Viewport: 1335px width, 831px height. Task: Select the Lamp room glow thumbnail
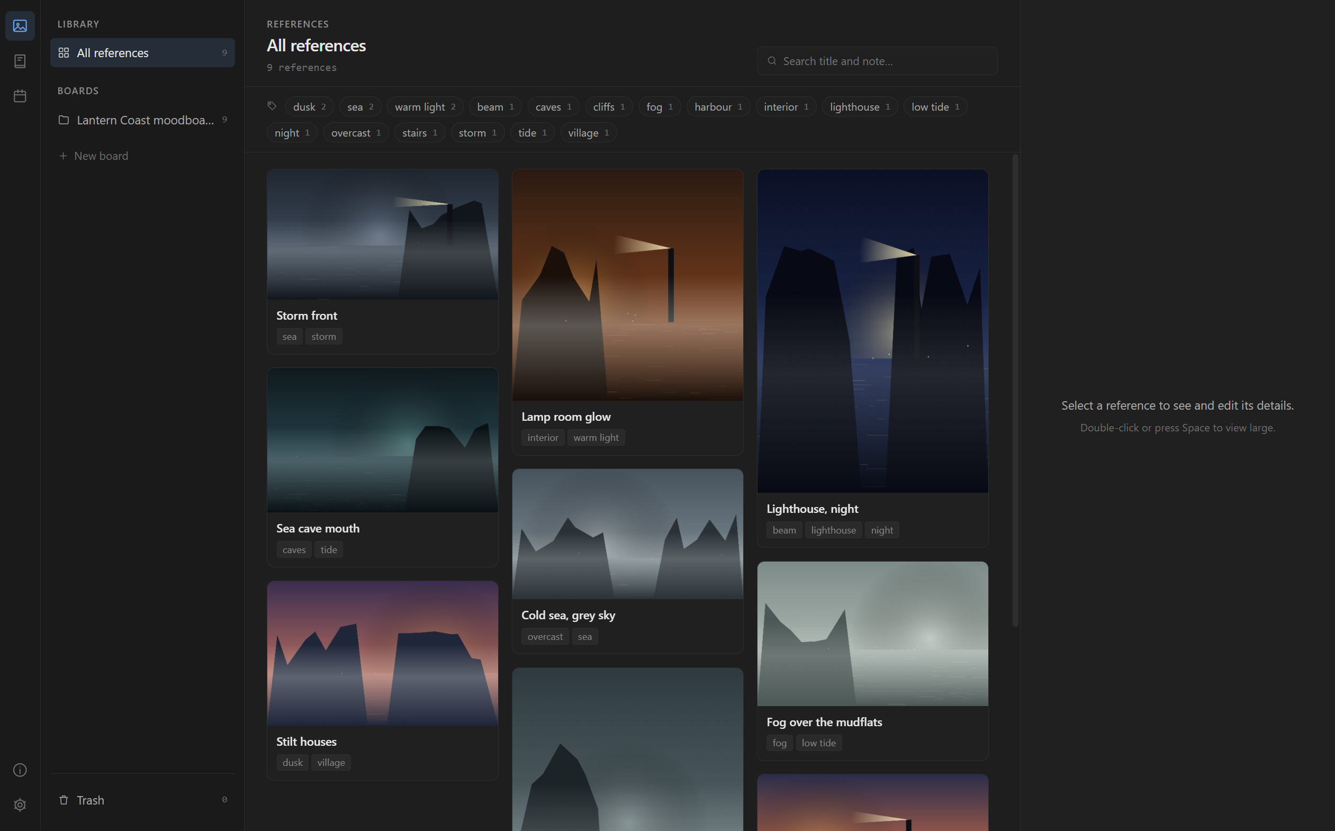point(627,285)
